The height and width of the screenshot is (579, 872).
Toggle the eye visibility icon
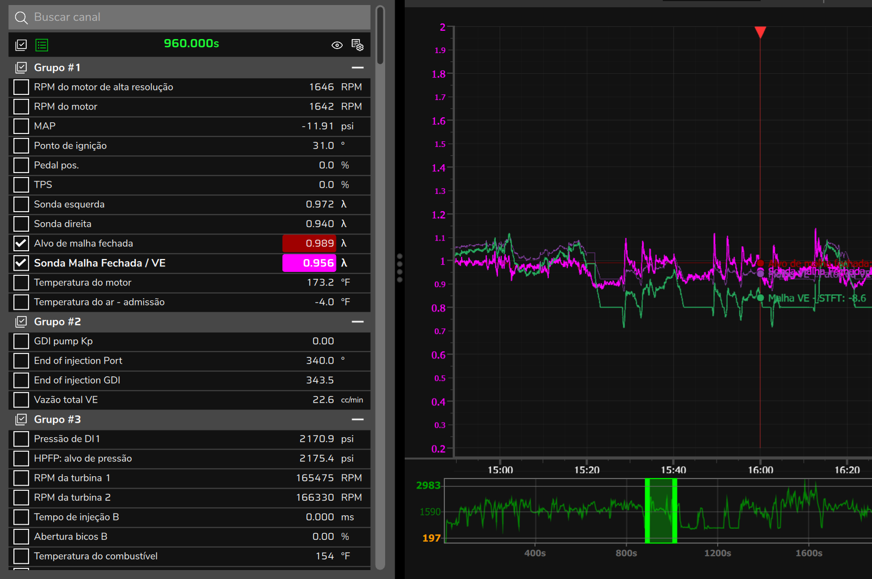click(x=337, y=45)
